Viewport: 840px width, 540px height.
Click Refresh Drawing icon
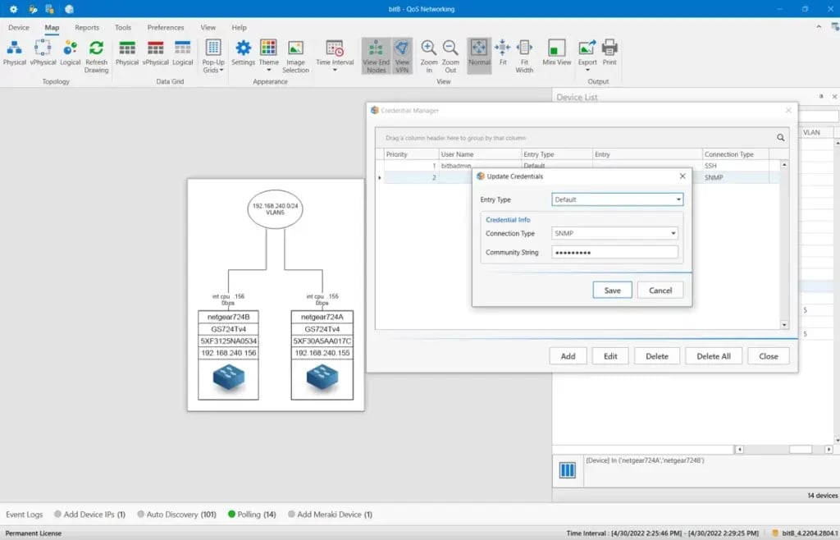coord(97,57)
